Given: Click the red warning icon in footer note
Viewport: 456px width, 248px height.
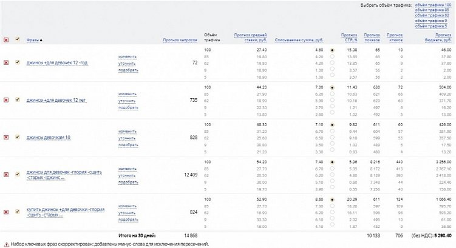Looking at the screenshot, I should coord(5,244).
